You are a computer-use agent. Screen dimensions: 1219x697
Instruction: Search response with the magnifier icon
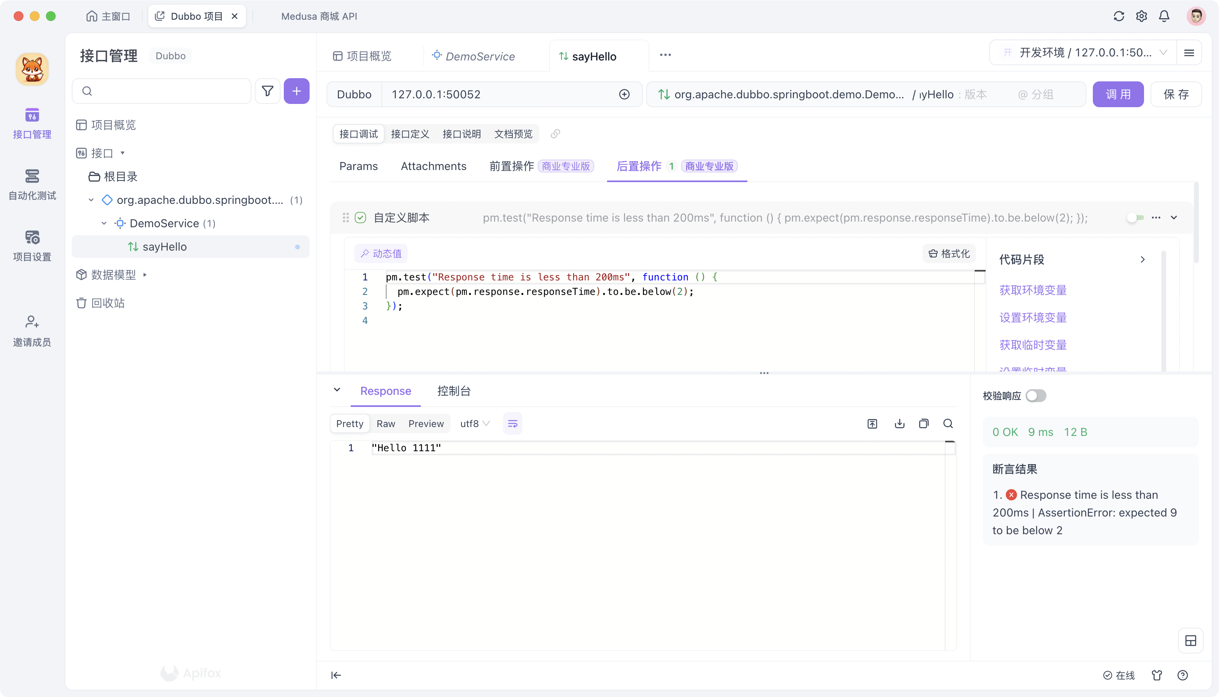click(x=948, y=424)
